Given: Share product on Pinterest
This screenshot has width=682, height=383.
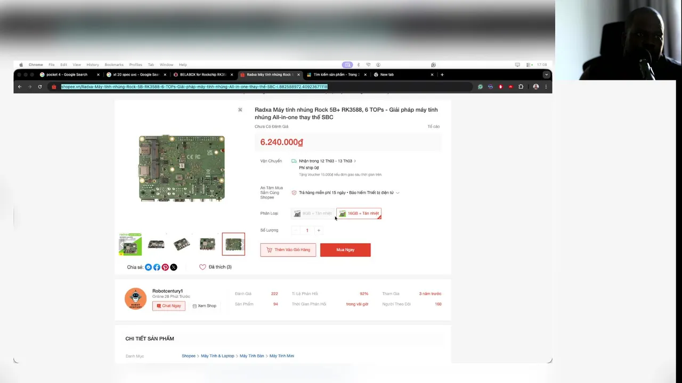Looking at the screenshot, I should [x=165, y=267].
